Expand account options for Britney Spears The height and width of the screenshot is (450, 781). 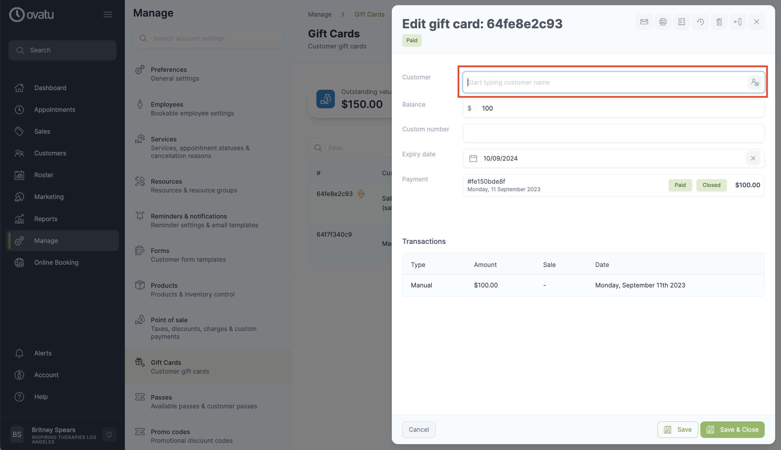pos(109,434)
